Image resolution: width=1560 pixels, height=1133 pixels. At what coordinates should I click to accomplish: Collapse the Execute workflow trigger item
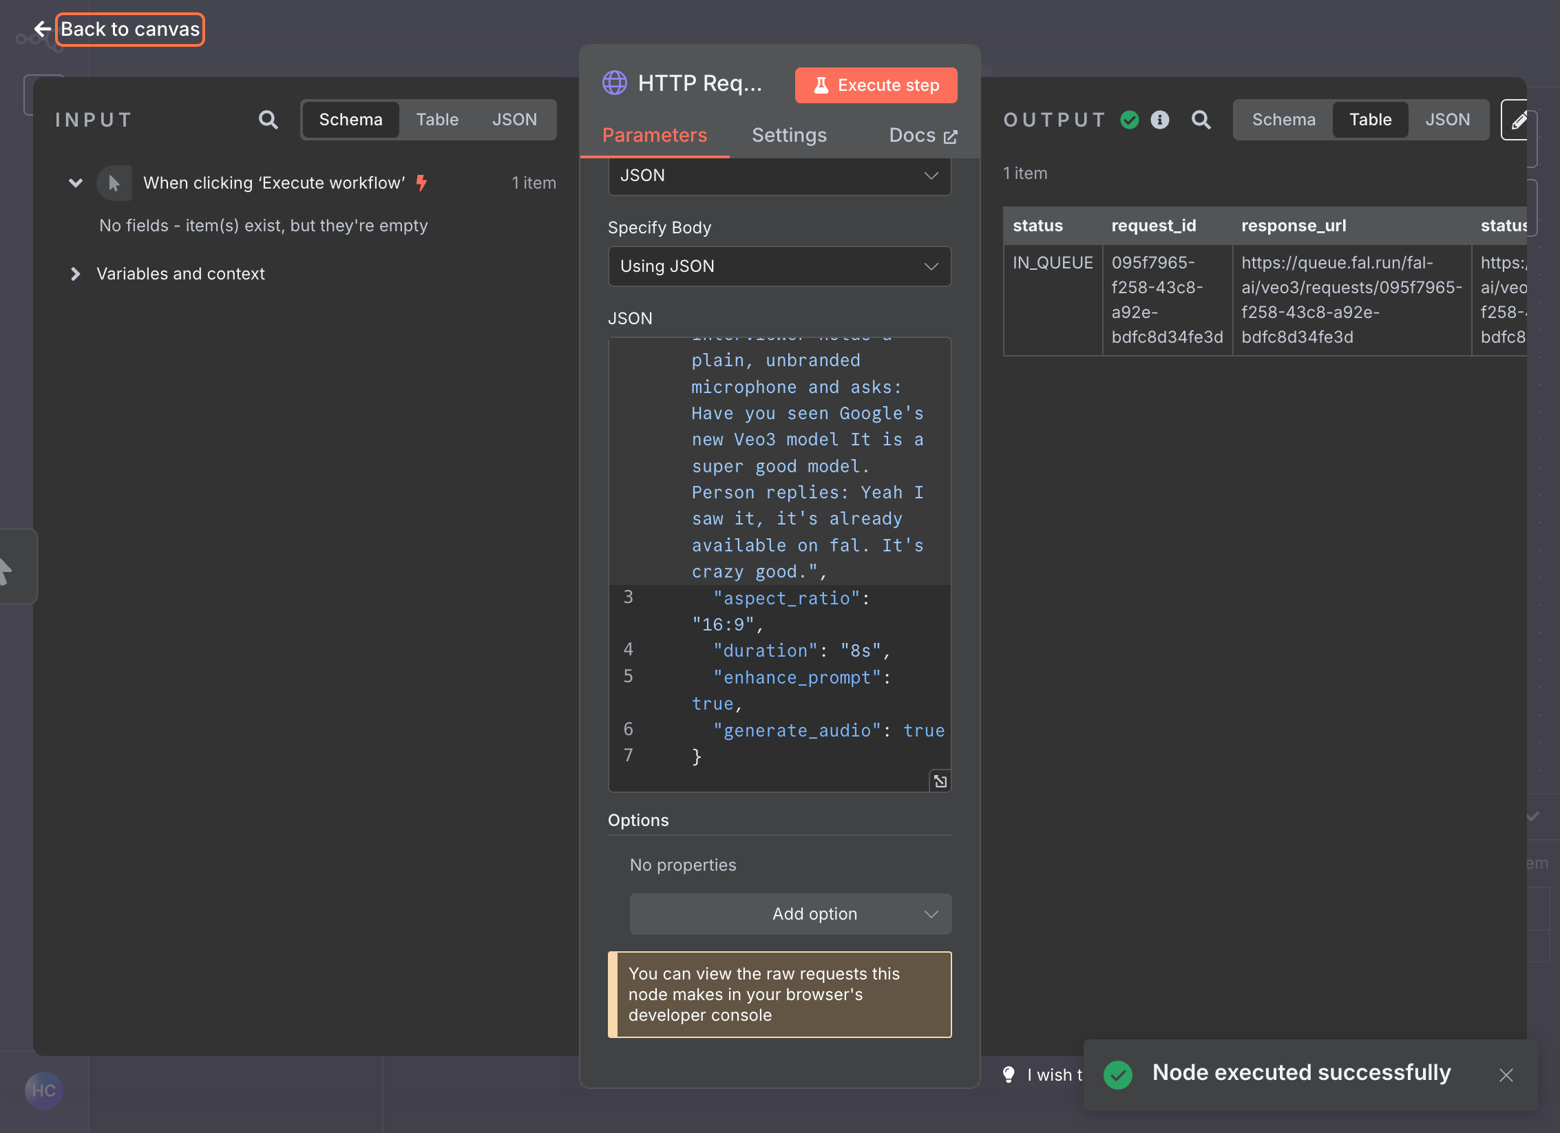point(76,183)
